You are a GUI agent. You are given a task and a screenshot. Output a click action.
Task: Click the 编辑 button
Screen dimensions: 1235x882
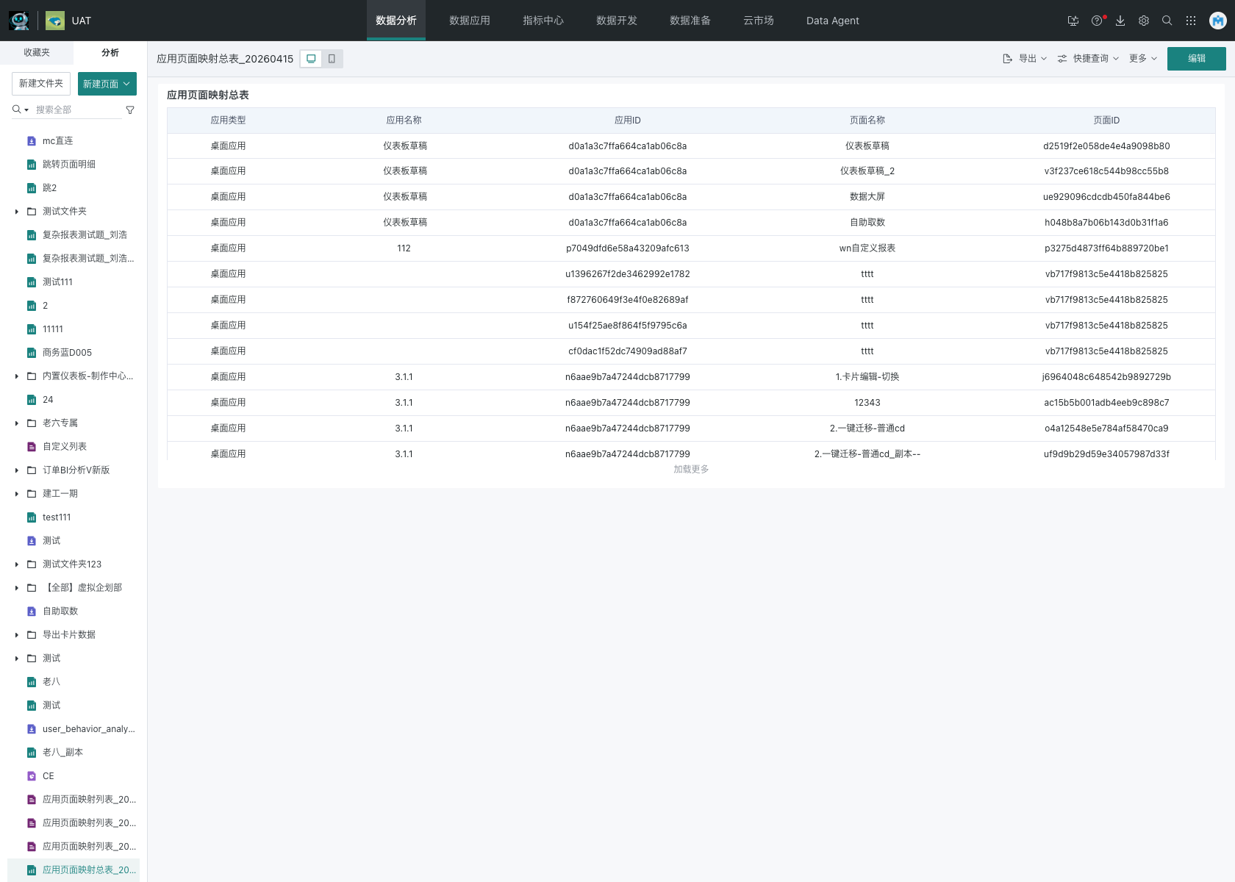point(1196,59)
